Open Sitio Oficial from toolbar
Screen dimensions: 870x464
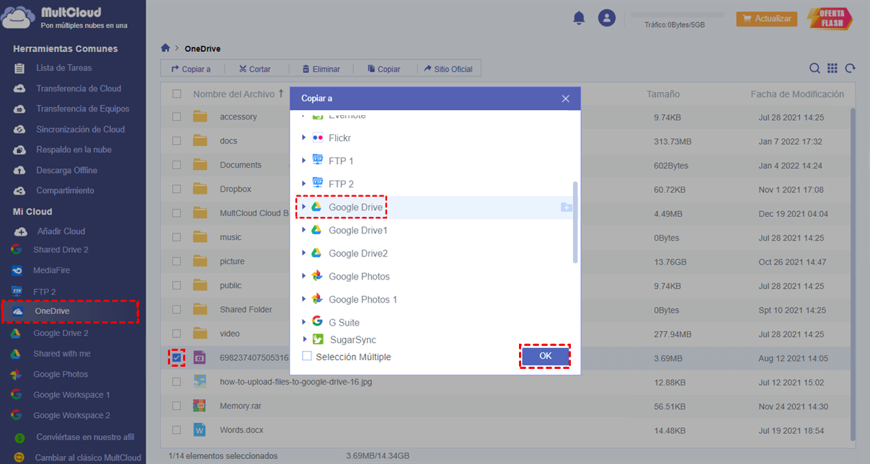pos(448,69)
